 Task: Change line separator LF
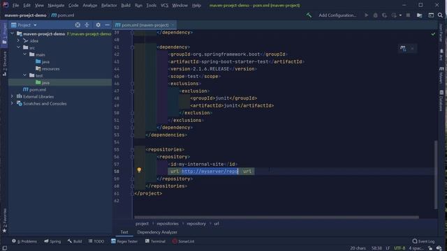388,248
